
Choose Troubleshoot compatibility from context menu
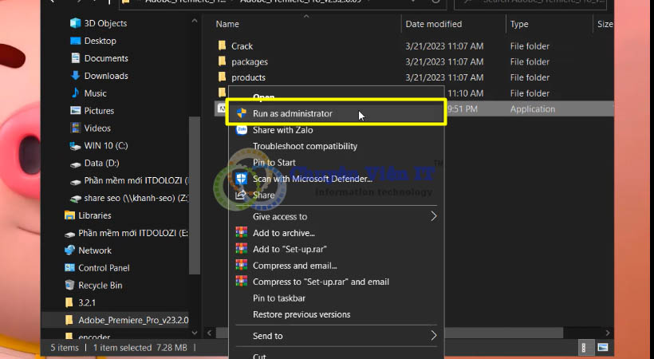click(x=305, y=146)
